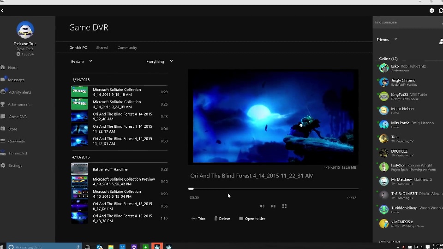Switch to the Shared tab

[x=102, y=47]
